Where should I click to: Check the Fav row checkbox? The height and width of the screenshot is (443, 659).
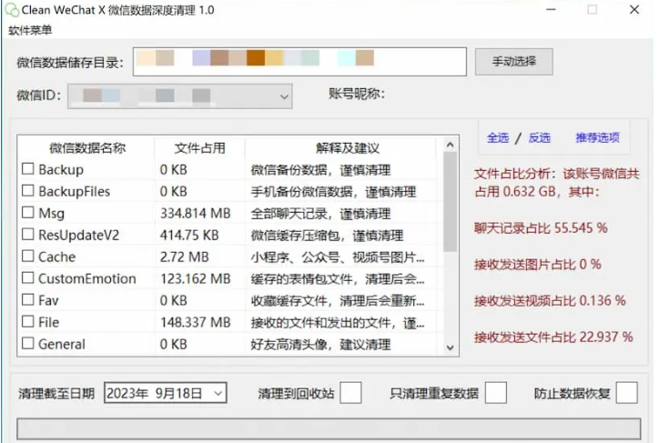tap(27, 300)
